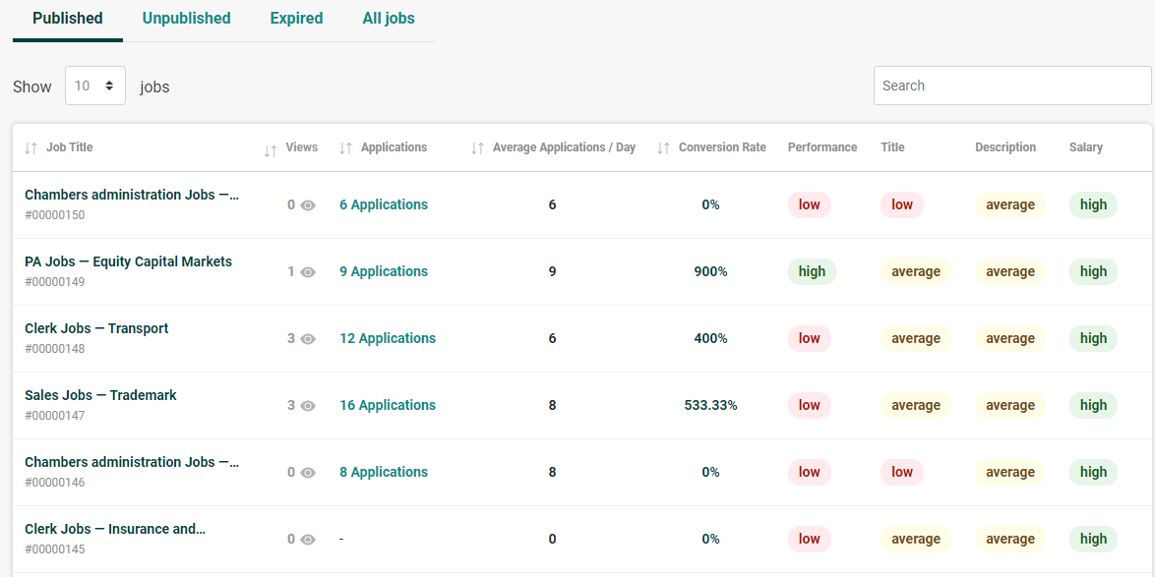Open the All jobs tab
The width and height of the screenshot is (1155, 577).
coord(389,19)
